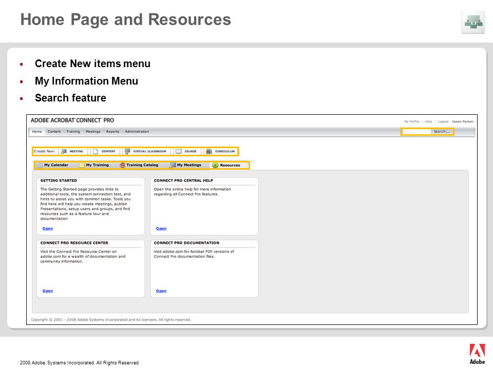Create new CONTENT
Screen dimensions: 493x369
click(104, 151)
